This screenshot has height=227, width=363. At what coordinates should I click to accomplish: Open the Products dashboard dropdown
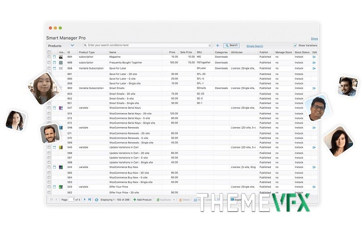click(72, 45)
